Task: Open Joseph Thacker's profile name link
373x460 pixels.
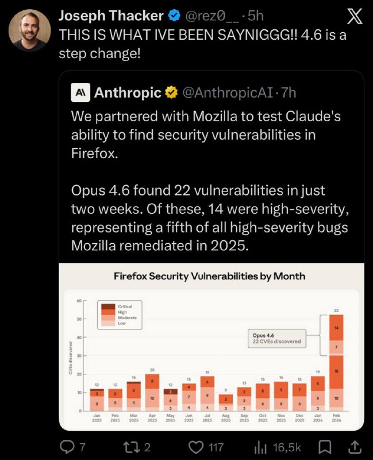Action: 111,16
